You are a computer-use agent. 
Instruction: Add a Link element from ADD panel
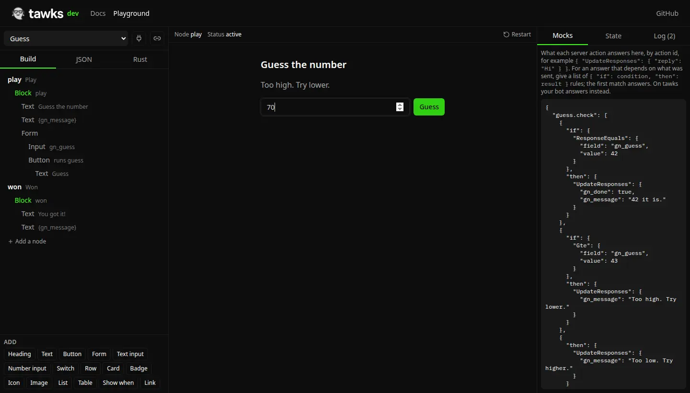coord(150,383)
